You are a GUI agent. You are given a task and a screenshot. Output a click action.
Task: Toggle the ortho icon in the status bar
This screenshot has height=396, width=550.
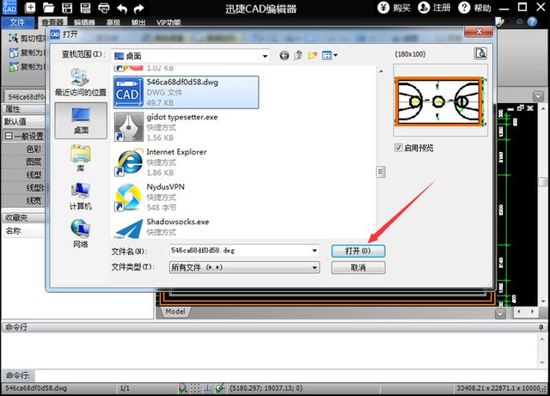pyautogui.click(x=208, y=388)
